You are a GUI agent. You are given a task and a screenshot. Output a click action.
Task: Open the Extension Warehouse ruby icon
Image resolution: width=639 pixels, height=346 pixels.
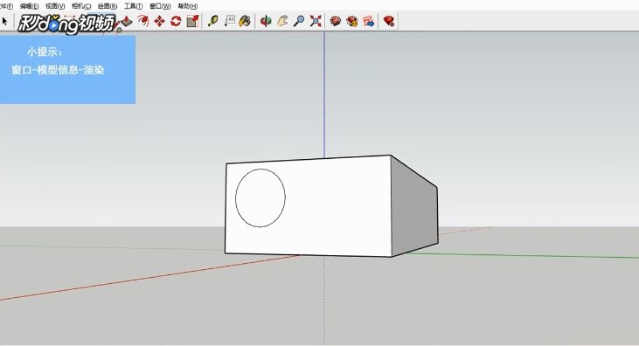click(389, 21)
